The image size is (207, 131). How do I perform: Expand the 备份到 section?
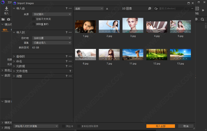14,56
